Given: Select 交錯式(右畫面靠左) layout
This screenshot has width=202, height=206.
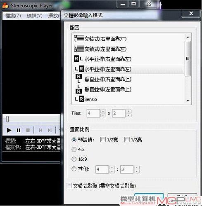Looking at the screenshot, I should [x=128, y=39].
